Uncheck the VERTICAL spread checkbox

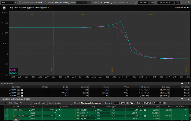(x=6, y=110)
